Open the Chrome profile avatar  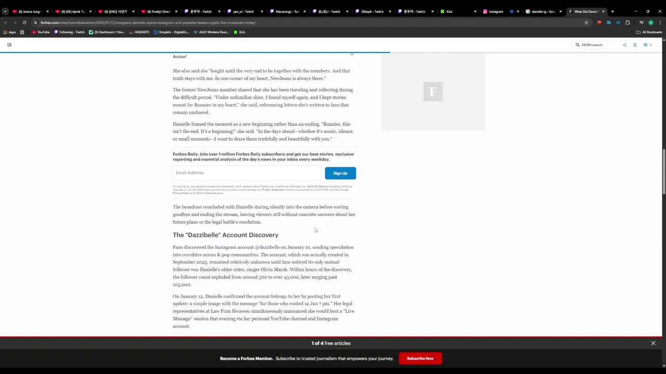point(650,22)
